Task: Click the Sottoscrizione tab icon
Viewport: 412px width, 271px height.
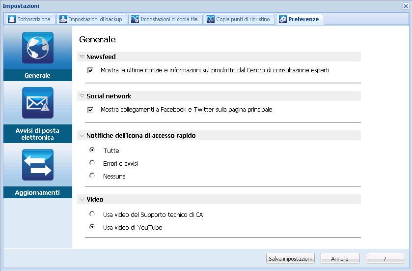Action: tap(12, 19)
